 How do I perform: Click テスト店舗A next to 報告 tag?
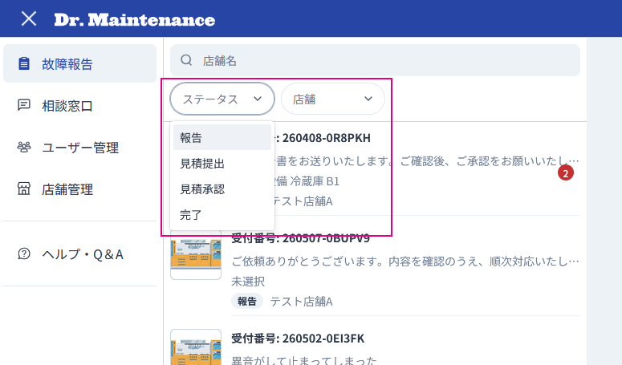[301, 302]
